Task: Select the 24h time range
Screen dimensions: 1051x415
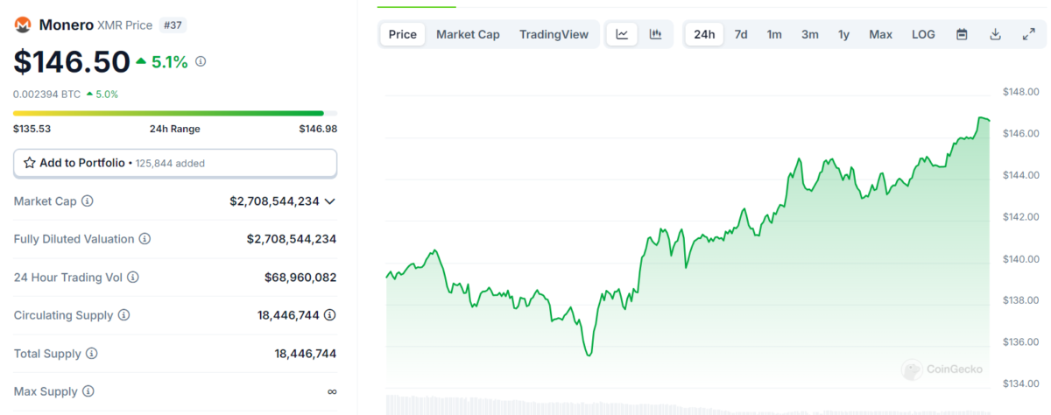Action: coord(704,34)
